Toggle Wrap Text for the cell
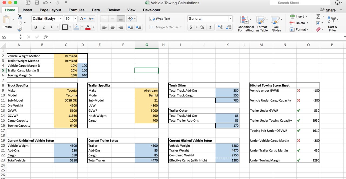 click(160, 19)
